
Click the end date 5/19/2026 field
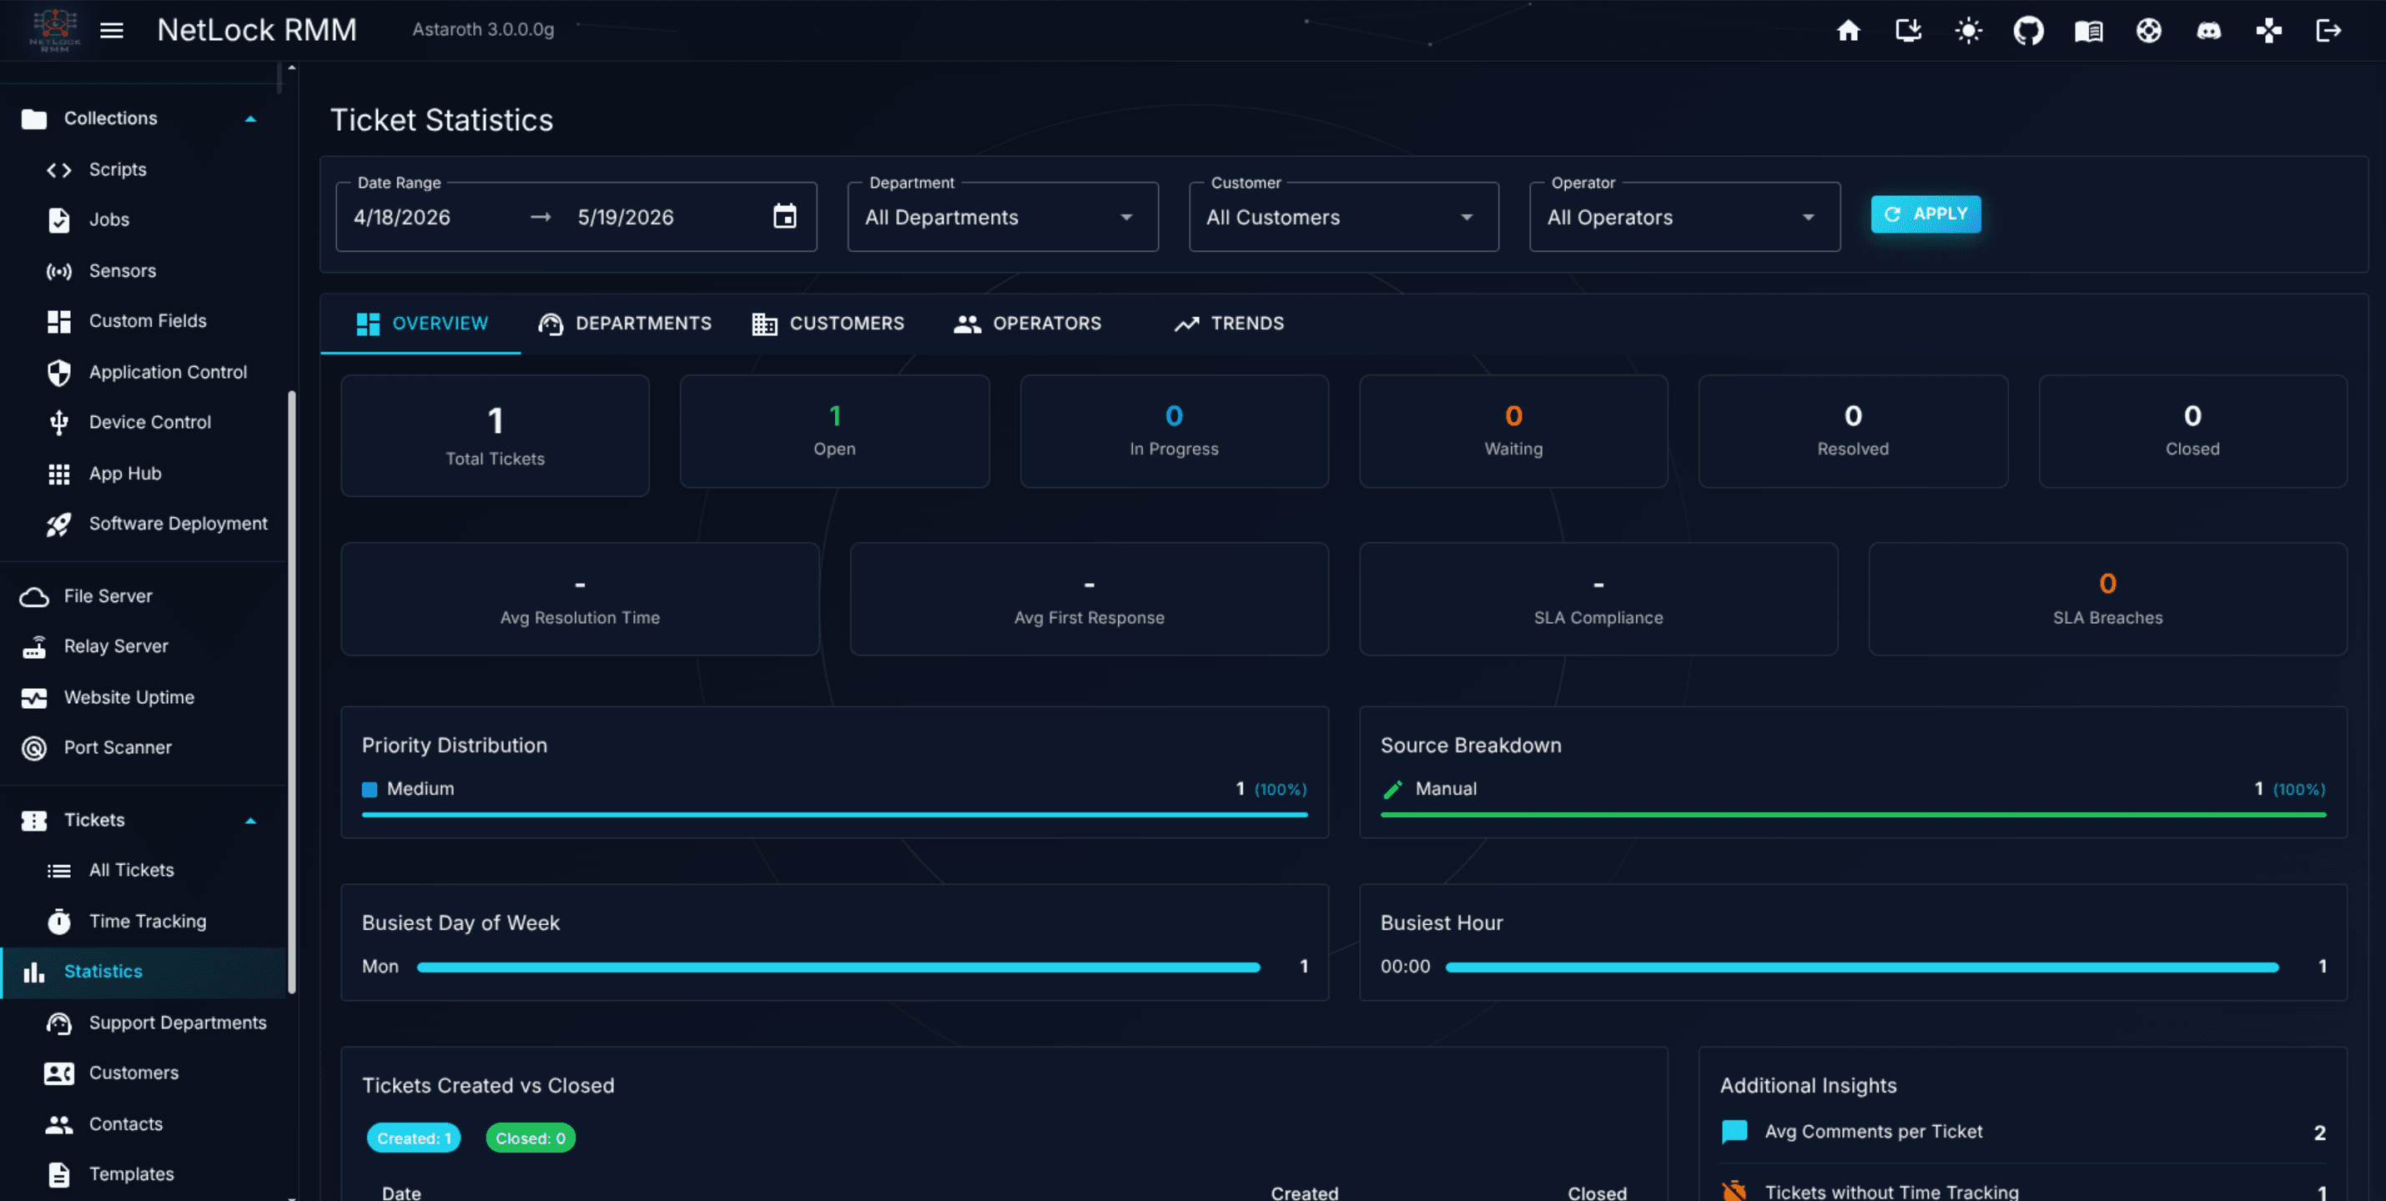(625, 217)
